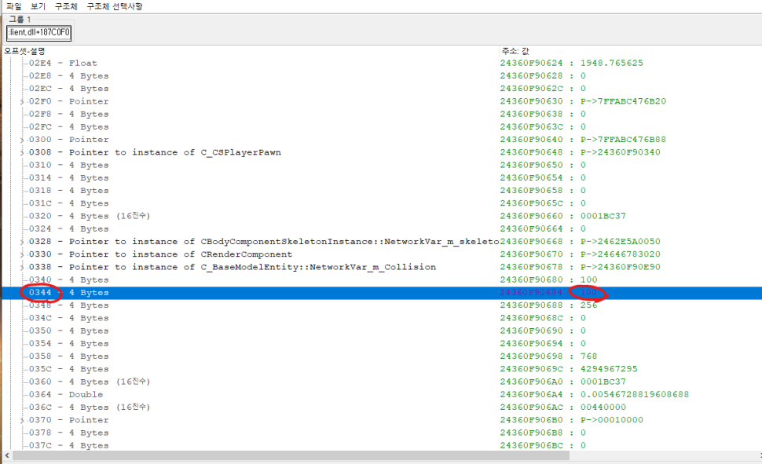Select the 02EC 4 Bytes row
This screenshot has width=762, height=464.
[68, 89]
